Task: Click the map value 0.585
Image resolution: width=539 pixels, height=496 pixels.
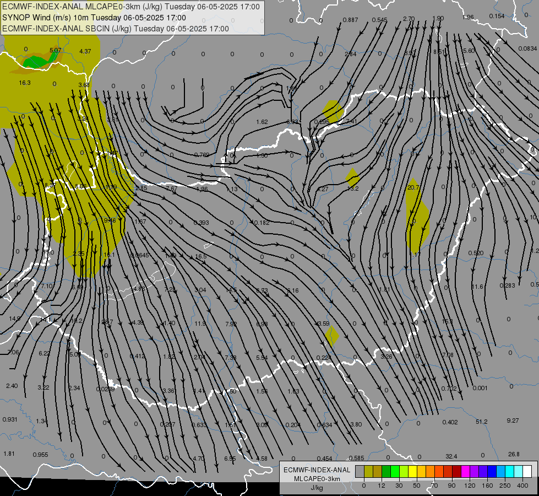Action: pos(356,458)
